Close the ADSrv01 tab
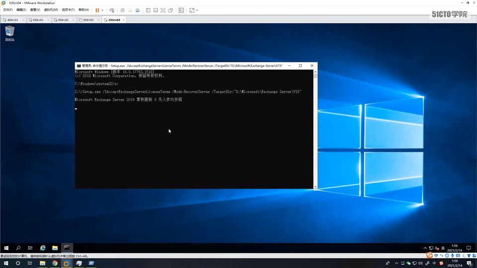The image size is (477, 268). click(23, 20)
